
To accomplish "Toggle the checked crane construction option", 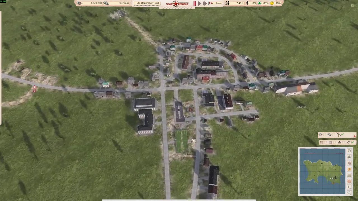I will point(342,135).
